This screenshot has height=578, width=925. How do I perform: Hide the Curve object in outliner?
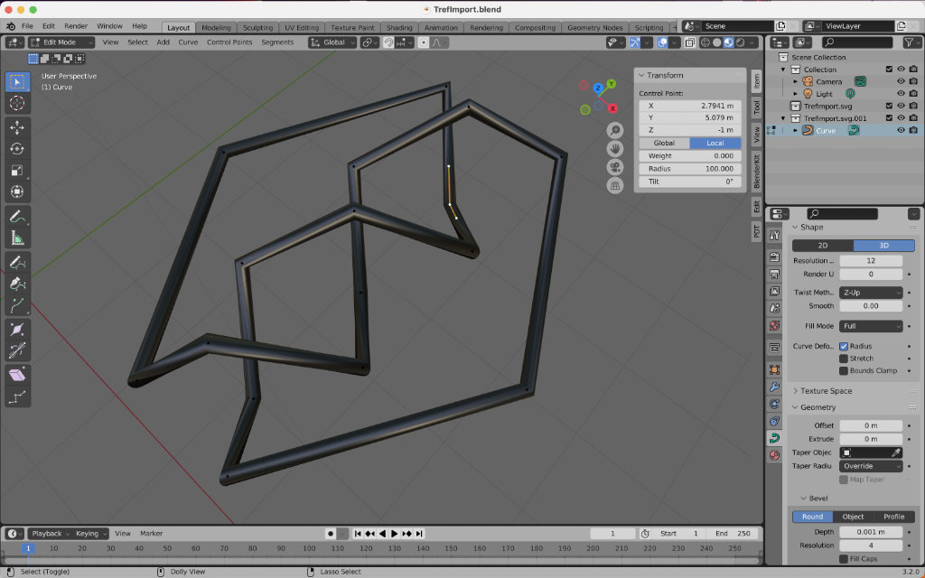click(x=901, y=130)
